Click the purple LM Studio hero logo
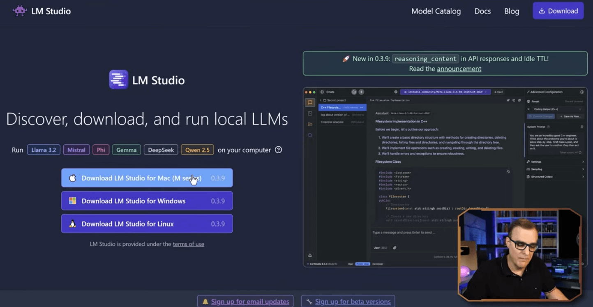The width and height of the screenshot is (593, 307). coord(118,80)
